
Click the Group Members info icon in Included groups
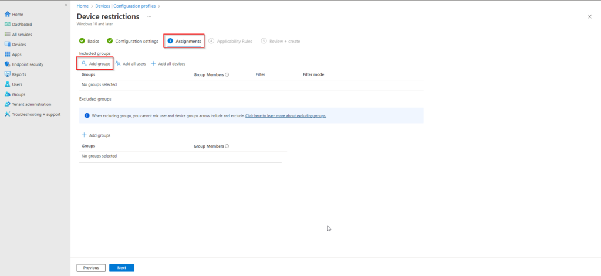(227, 74)
